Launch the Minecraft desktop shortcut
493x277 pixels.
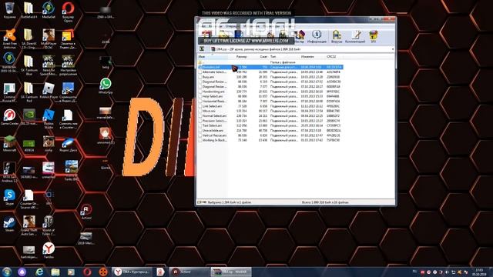[x=9, y=144]
